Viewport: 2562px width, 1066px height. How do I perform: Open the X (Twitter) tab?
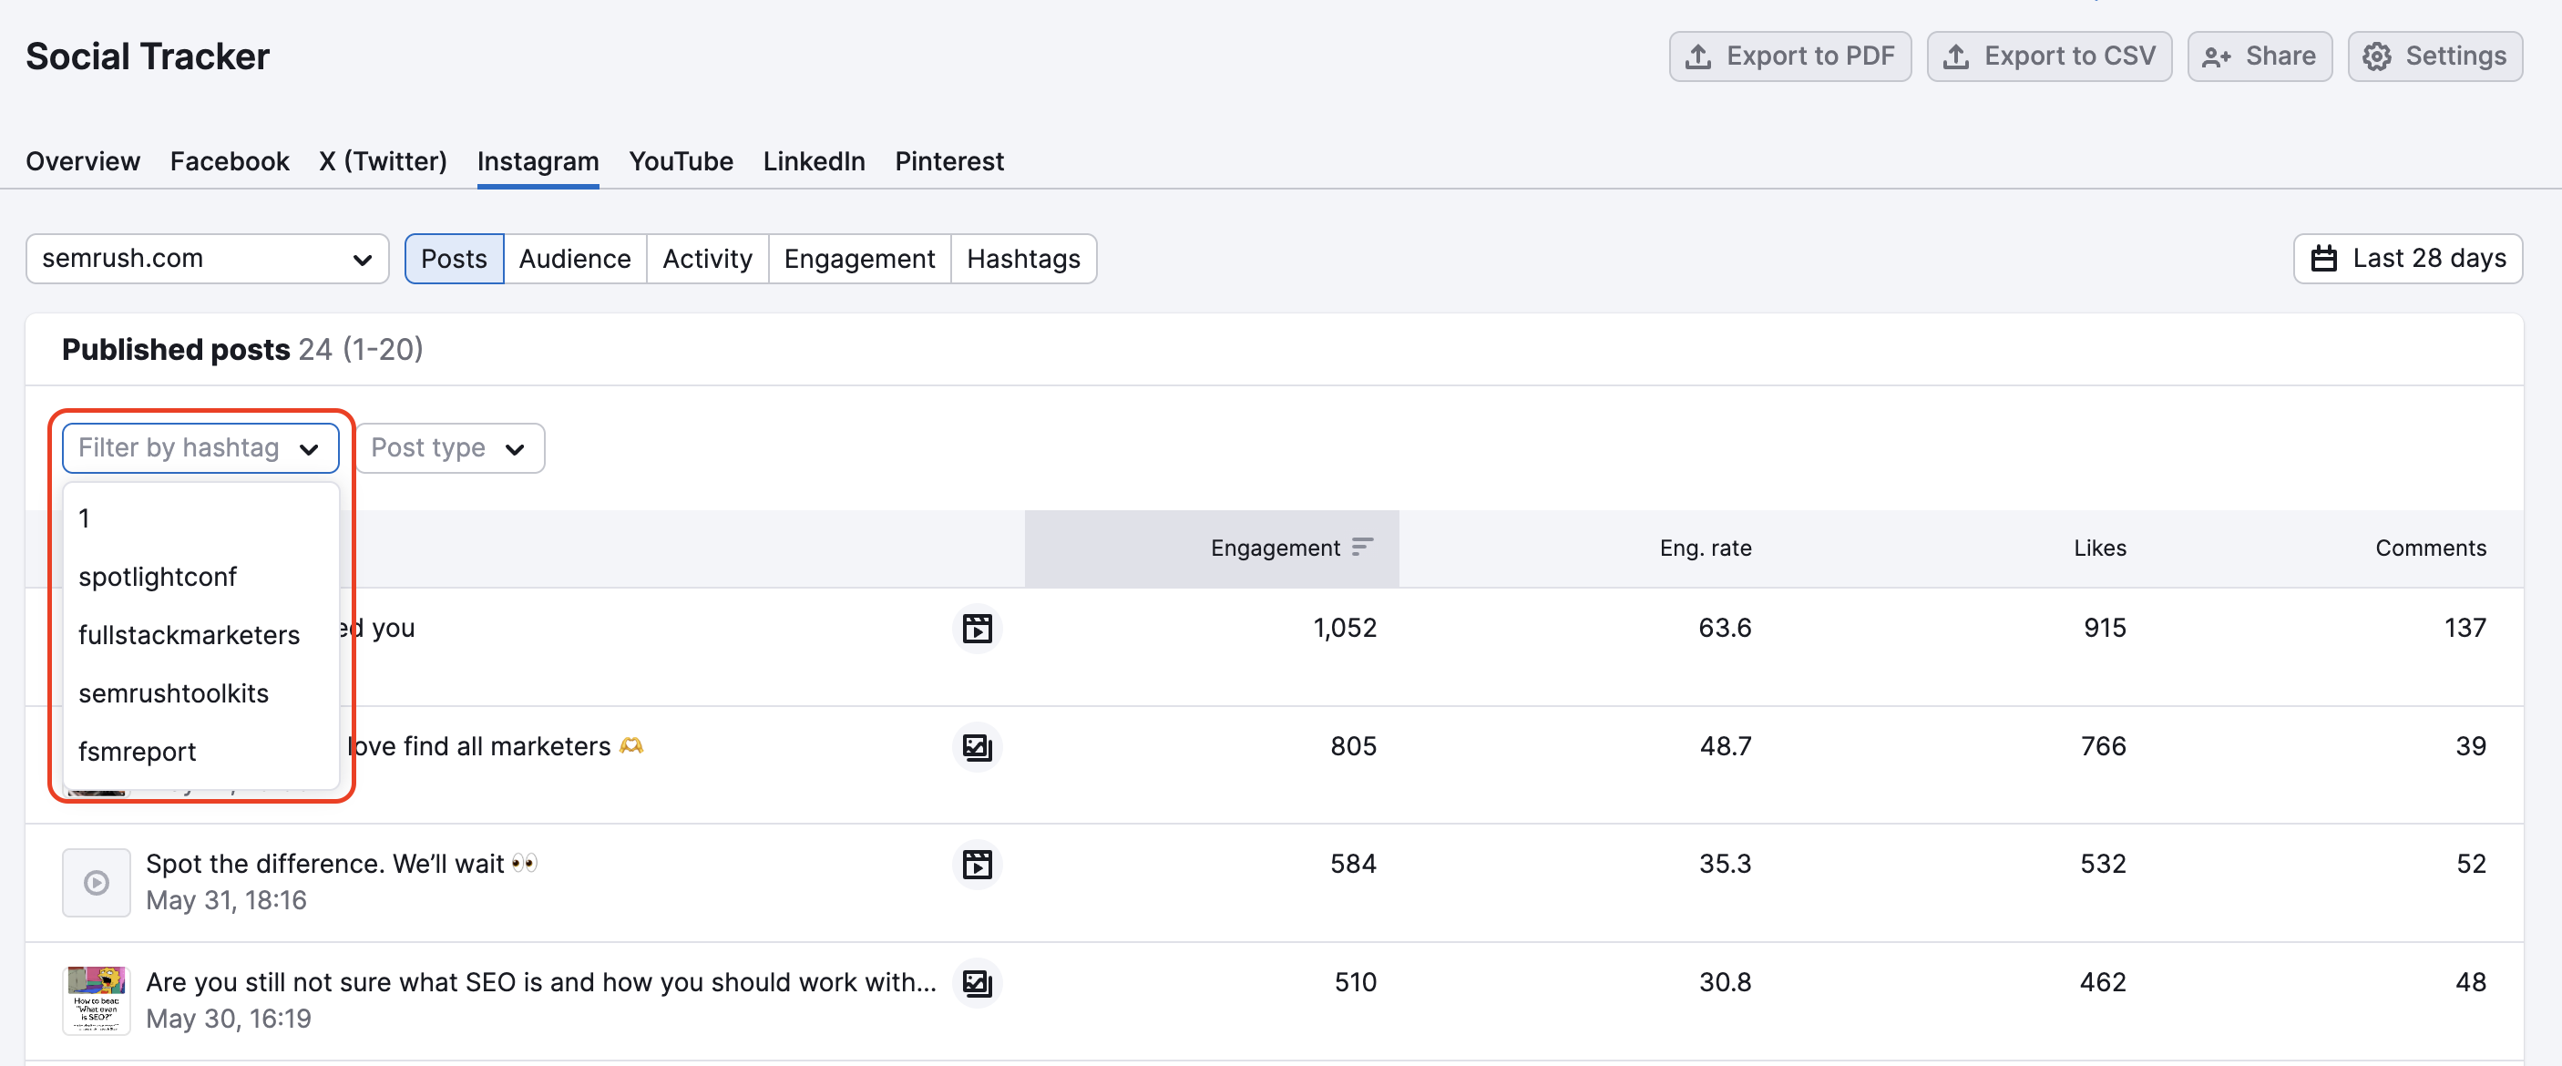click(383, 161)
